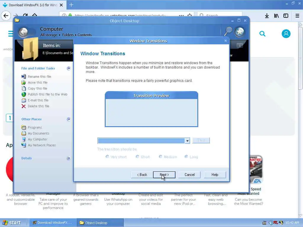Click the Publish this file globe icon
The width and height of the screenshot is (303, 227).
(x=24, y=94)
